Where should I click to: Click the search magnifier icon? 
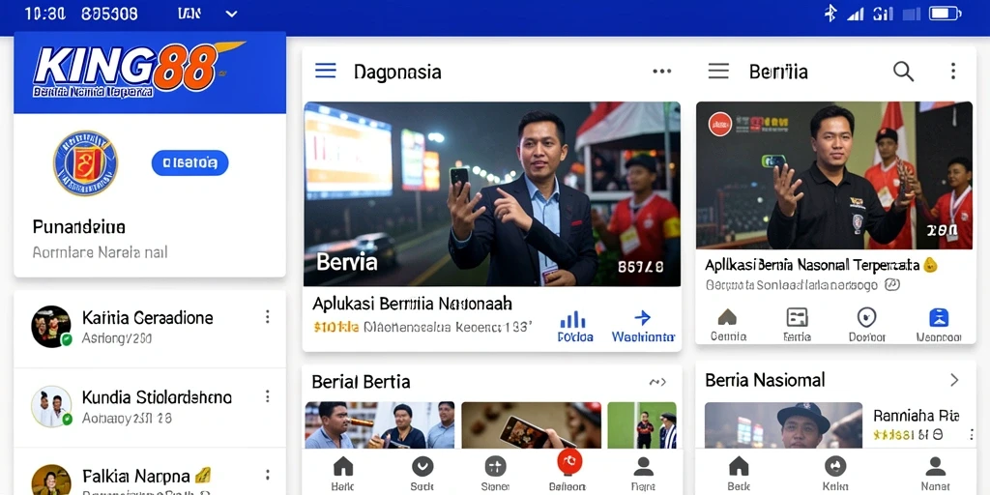point(904,72)
